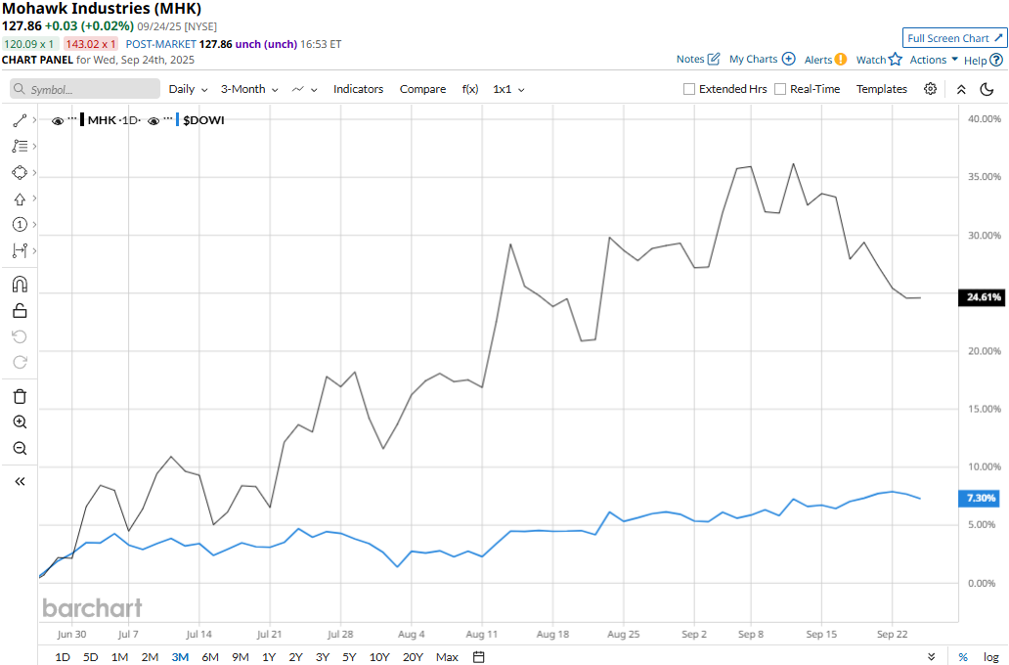Screen dimensions: 1009x665
Task: Hide the MHK series with eye icon
Action: [58, 120]
